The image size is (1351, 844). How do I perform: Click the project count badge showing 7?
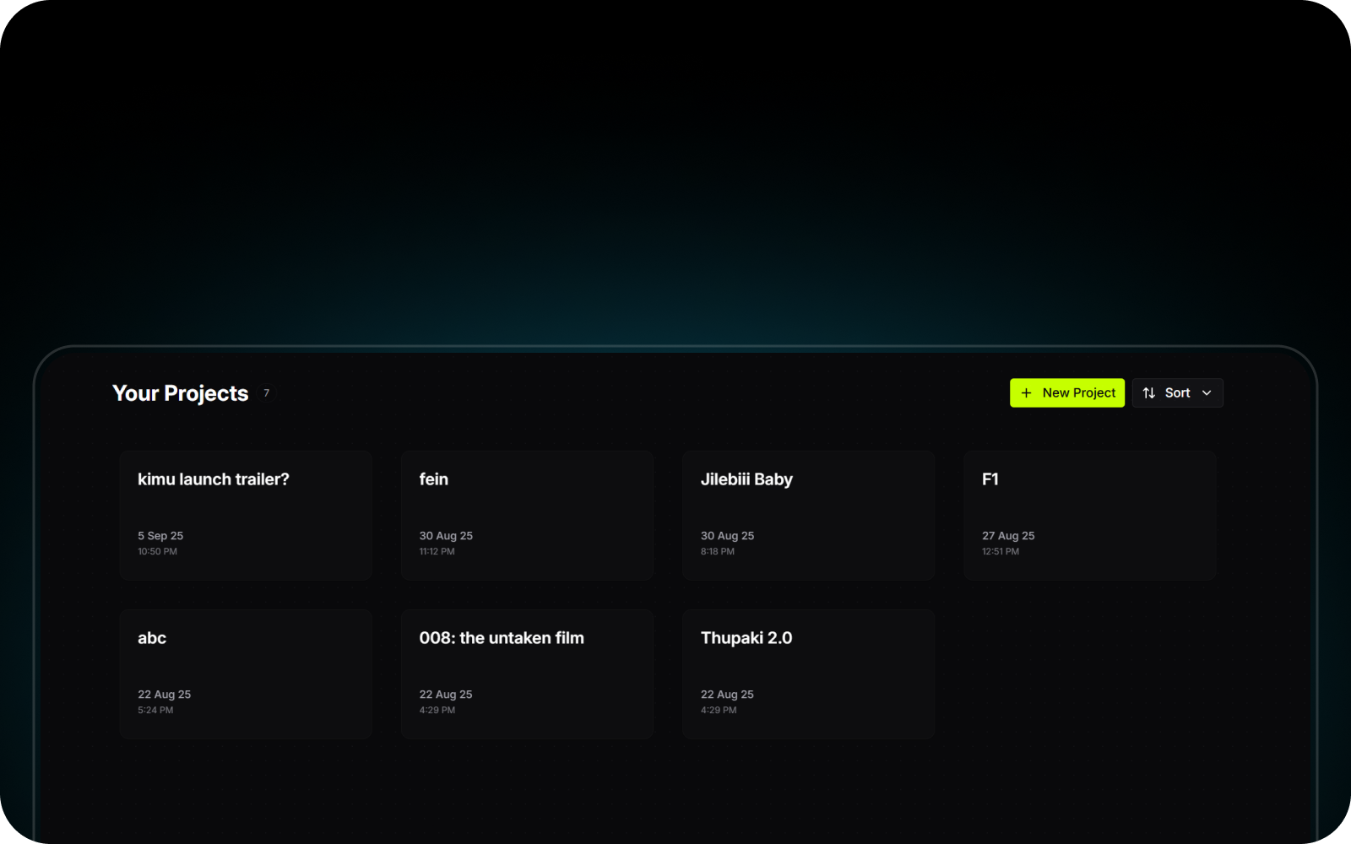click(266, 393)
